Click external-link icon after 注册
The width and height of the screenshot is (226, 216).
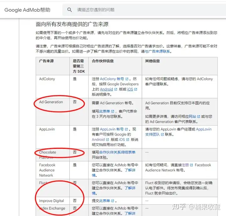click(x=191, y=165)
